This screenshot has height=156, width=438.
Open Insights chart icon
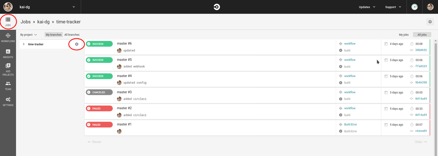pos(8,54)
